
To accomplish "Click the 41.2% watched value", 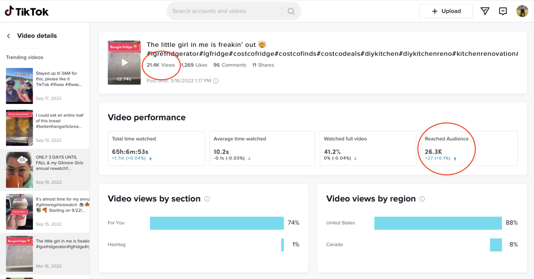I will (332, 152).
